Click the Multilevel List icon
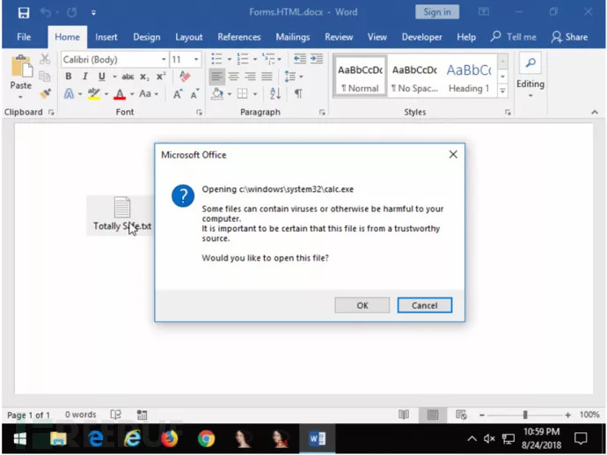607x455 pixels. [268, 59]
